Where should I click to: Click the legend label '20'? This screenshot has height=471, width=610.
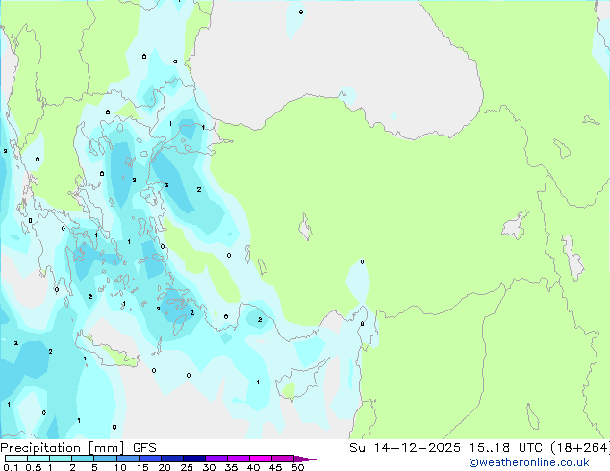click(x=165, y=467)
